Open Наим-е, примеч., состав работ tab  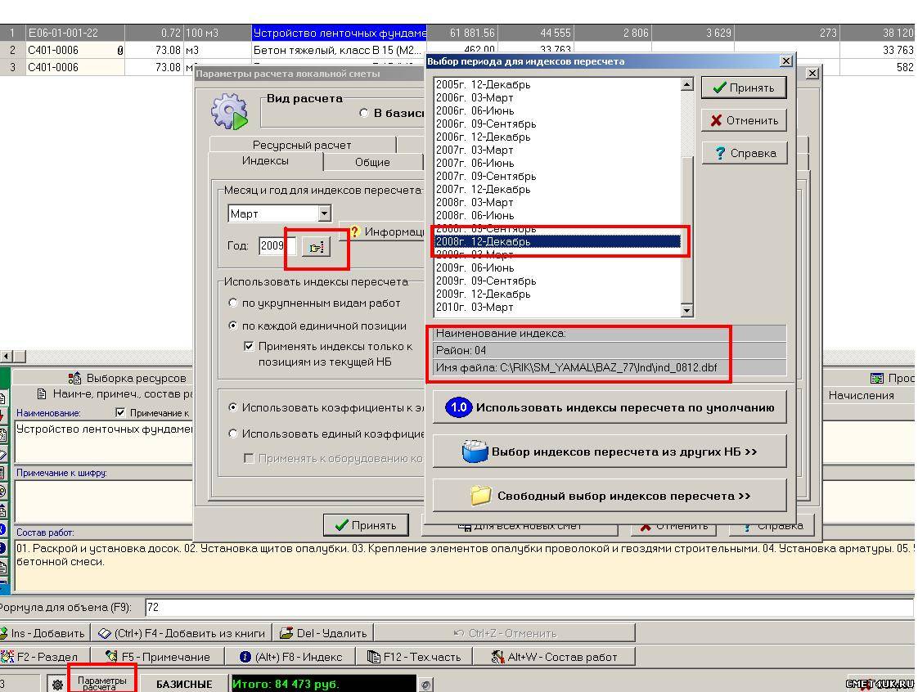click(115, 394)
